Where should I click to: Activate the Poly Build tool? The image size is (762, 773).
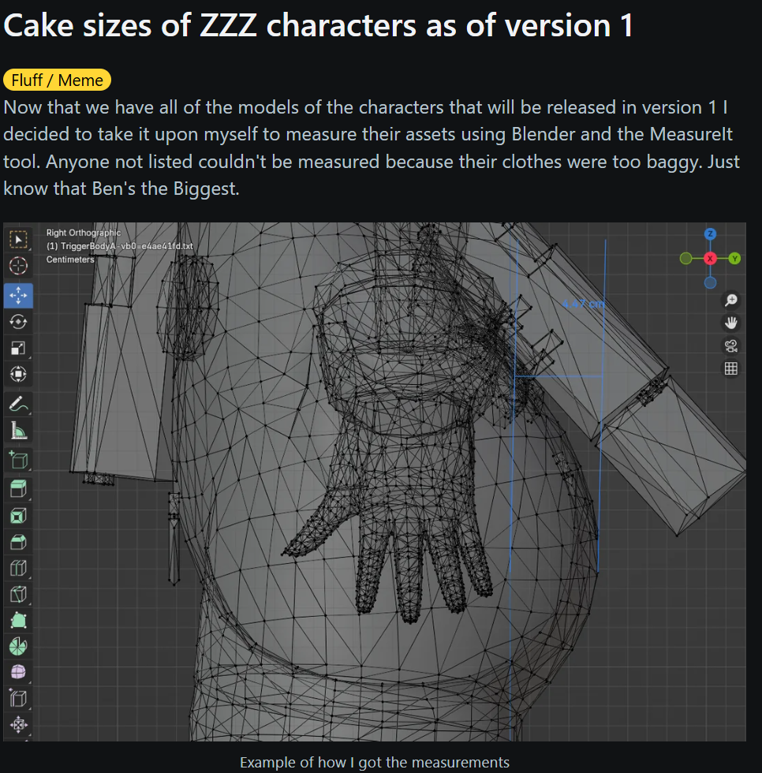(18, 621)
